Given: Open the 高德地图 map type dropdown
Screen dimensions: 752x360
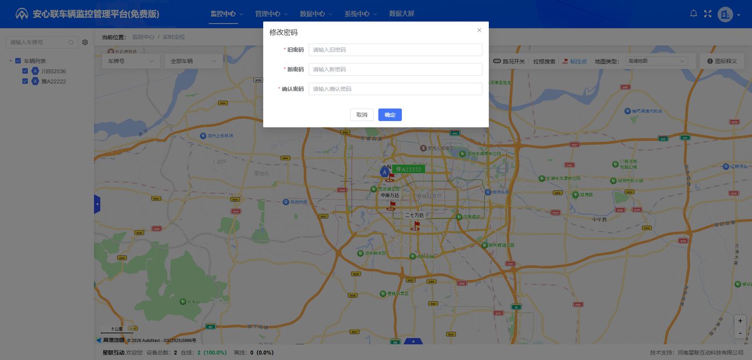Looking at the screenshot, I should (656, 61).
